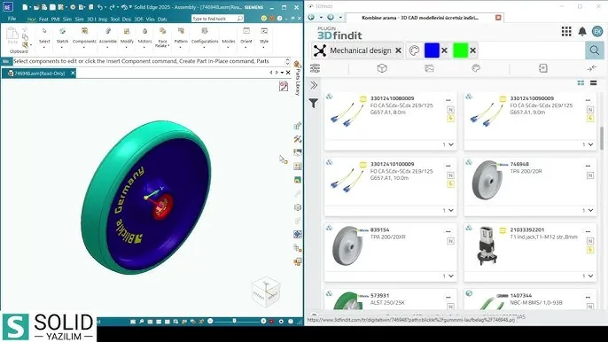Screen dimensions: 608x342
Task: Adjust the zoom slider in Solid Edge status bar
Action: click(x=234, y=322)
